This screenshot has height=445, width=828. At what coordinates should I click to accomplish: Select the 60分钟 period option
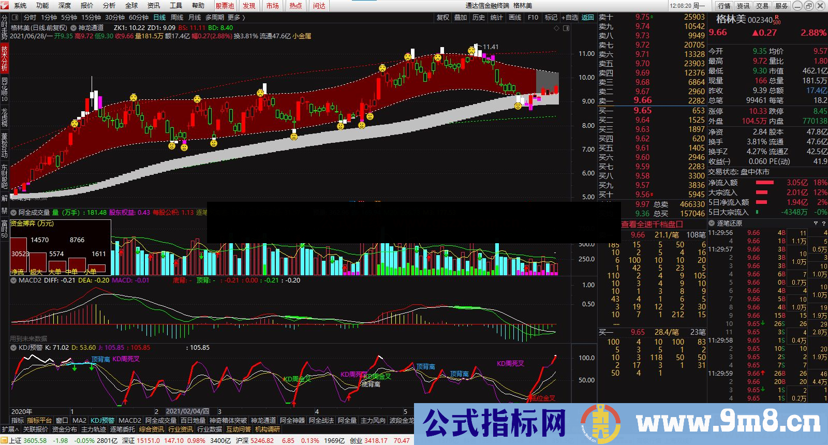[139, 18]
